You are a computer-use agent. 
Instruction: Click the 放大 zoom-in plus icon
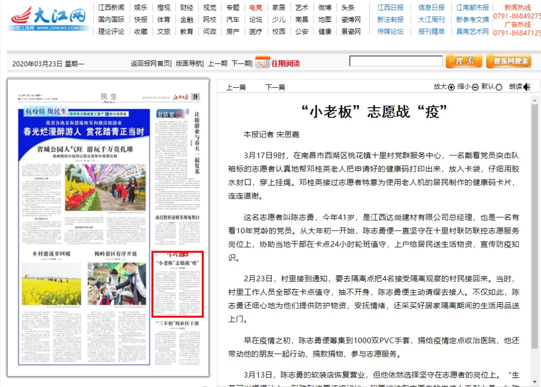click(x=451, y=87)
